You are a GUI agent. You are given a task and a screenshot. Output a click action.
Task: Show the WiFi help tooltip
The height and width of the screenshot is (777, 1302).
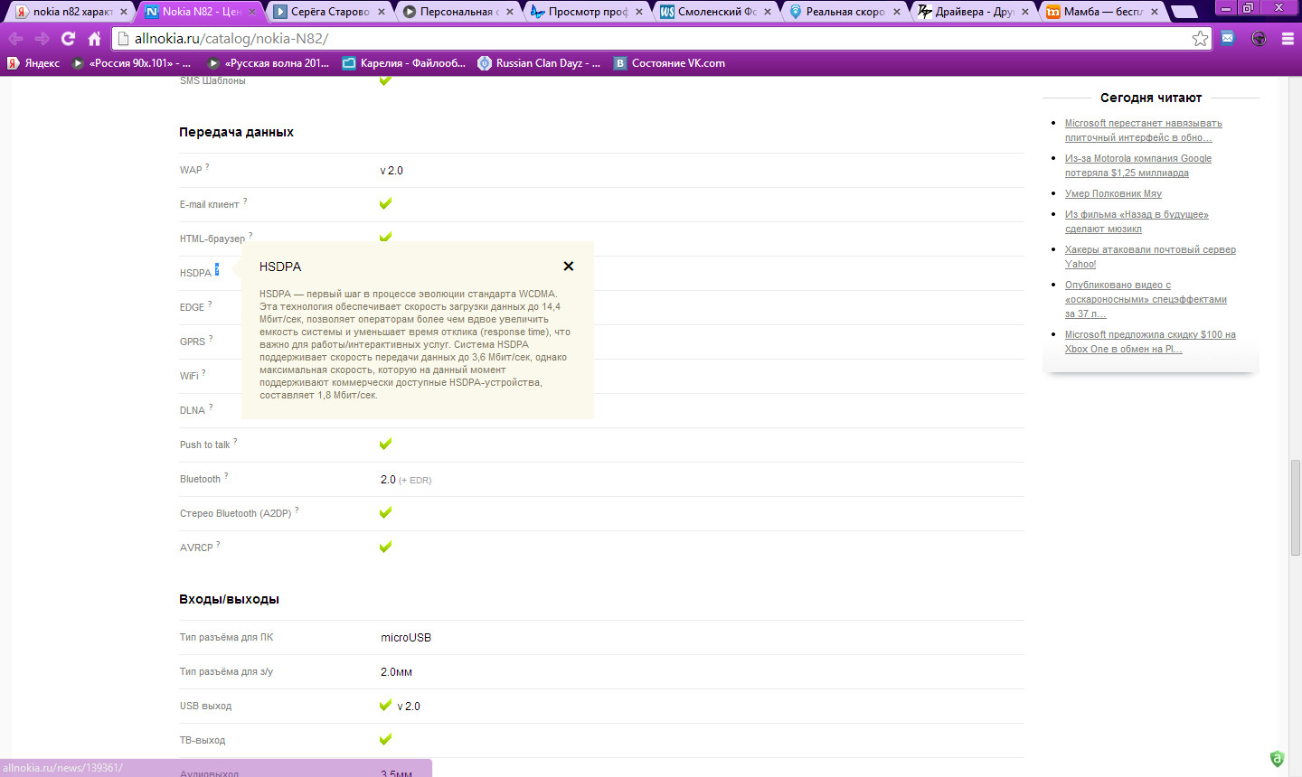click(203, 372)
